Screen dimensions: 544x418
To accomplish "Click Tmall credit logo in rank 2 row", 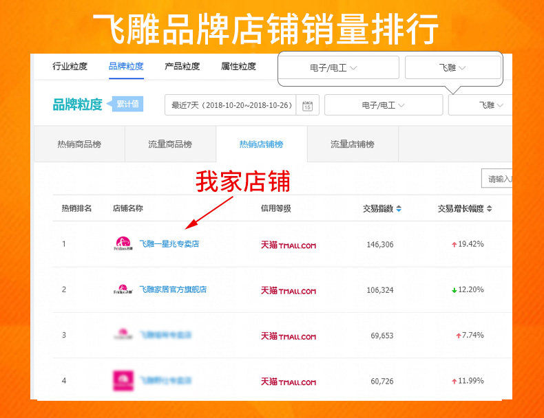I will pos(289,291).
